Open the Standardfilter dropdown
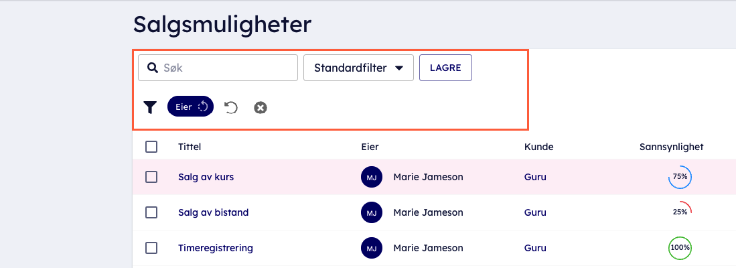The height and width of the screenshot is (268, 736). click(358, 68)
